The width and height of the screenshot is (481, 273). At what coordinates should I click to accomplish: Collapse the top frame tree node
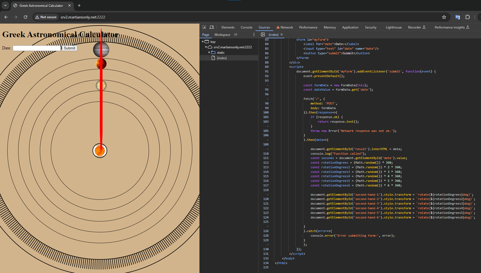click(203, 42)
